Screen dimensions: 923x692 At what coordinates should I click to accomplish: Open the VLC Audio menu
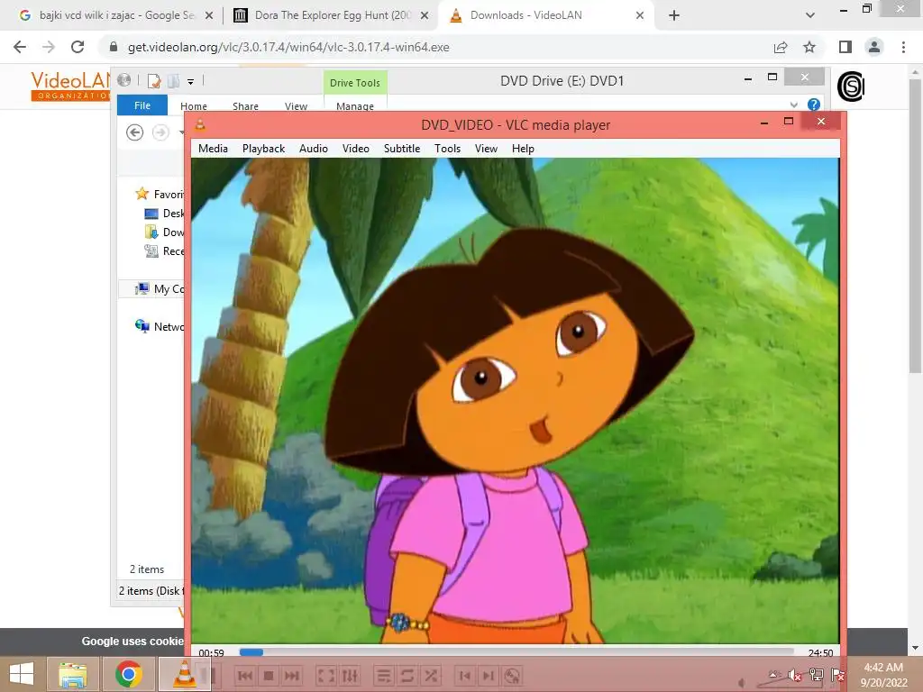[313, 149]
